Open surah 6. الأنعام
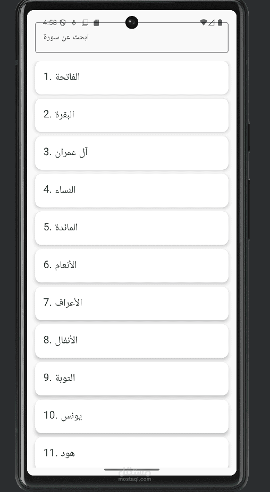The image size is (270, 492). tap(132, 266)
